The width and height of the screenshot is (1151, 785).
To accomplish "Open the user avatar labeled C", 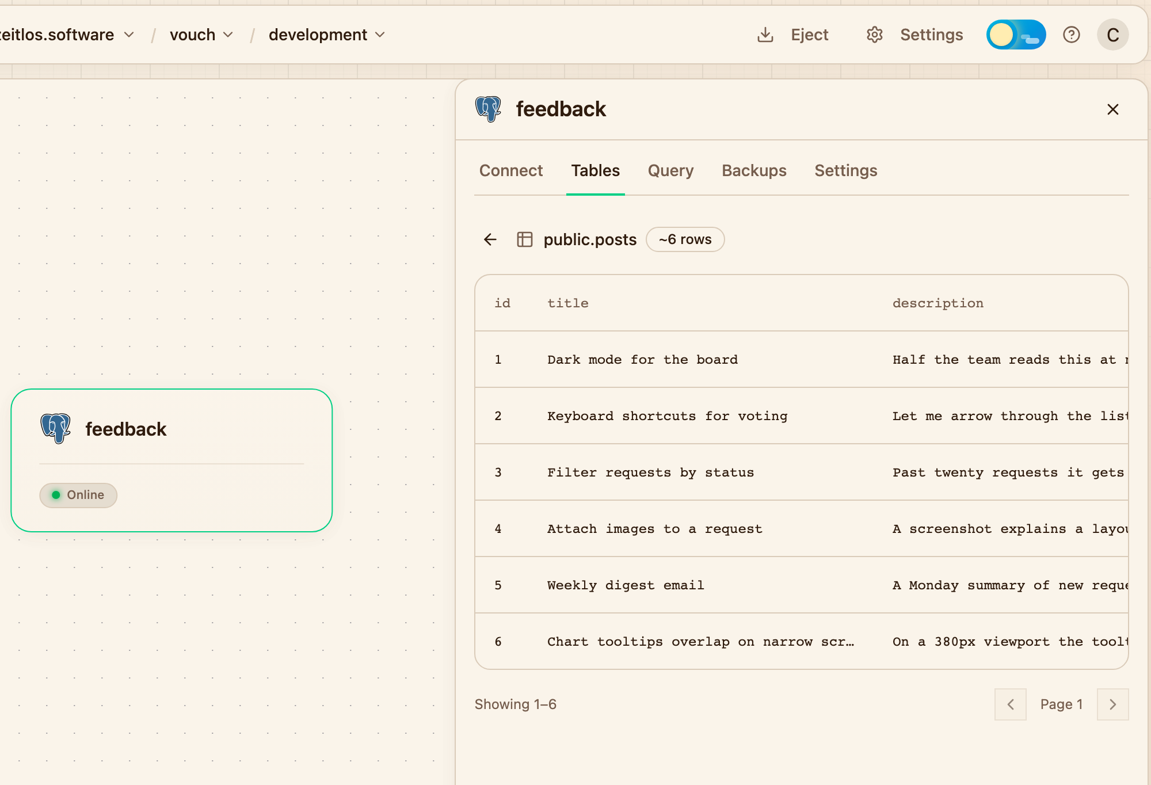I will (x=1112, y=35).
